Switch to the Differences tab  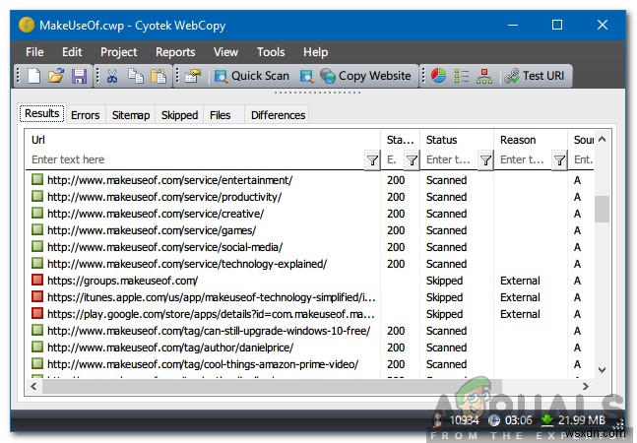click(x=278, y=115)
